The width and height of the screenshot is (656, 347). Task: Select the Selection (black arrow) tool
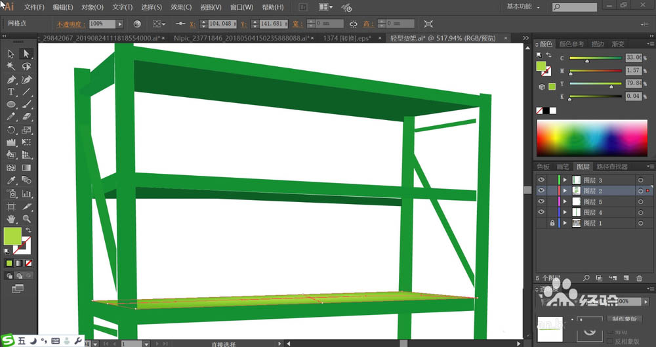11,54
